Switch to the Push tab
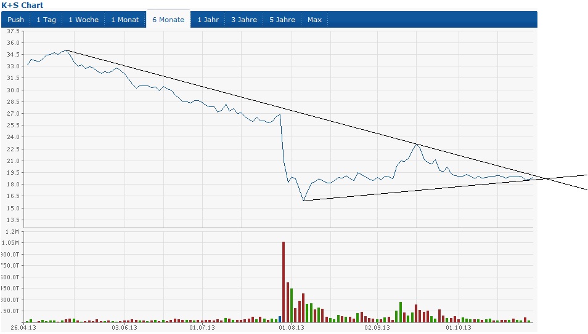The width and height of the screenshot is (588, 334). (16, 20)
